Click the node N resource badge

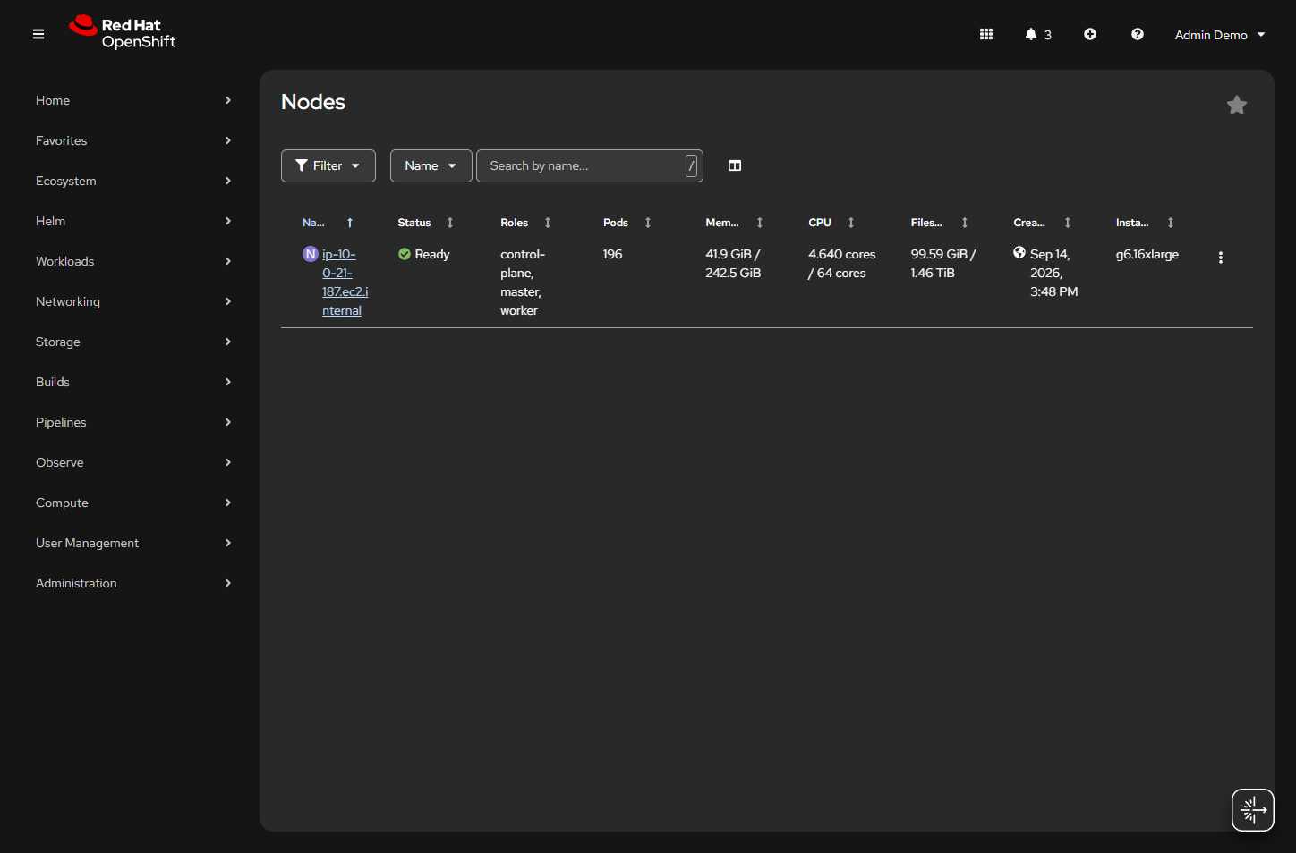tap(311, 254)
